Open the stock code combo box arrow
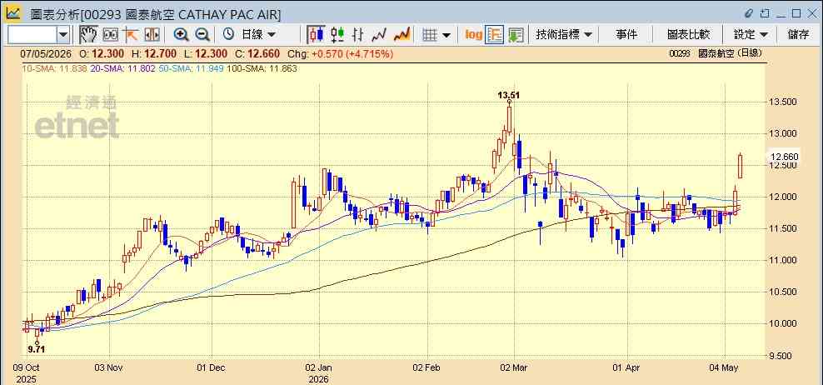823x385 pixels. pos(63,35)
